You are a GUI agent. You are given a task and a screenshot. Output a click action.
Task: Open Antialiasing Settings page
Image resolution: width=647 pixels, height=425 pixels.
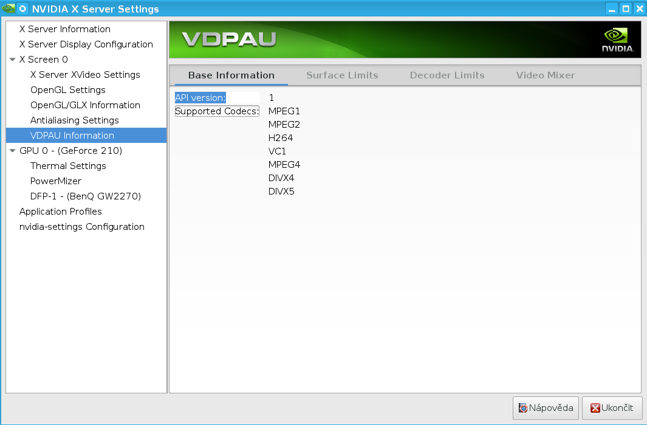click(74, 120)
